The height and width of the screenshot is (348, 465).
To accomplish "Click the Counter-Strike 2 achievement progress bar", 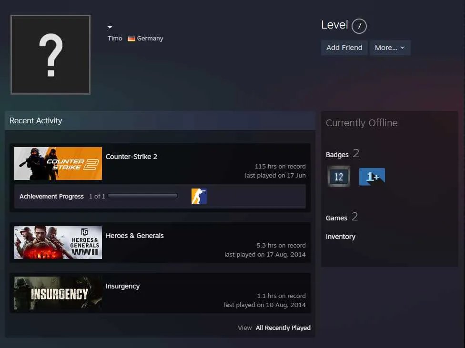I will point(143,196).
